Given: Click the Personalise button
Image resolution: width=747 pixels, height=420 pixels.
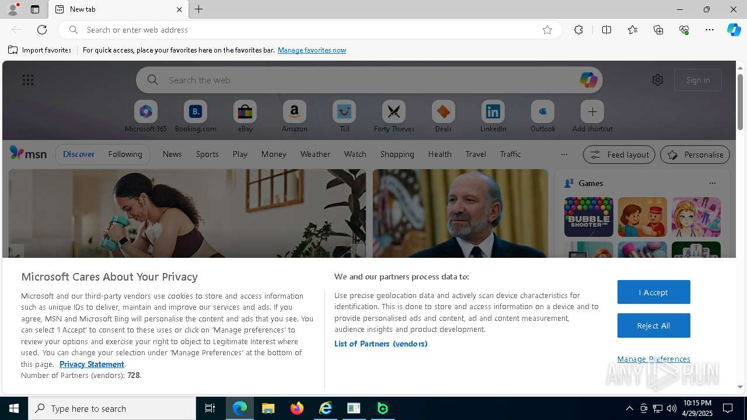Looking at the screenshot, I should point(695,155).
